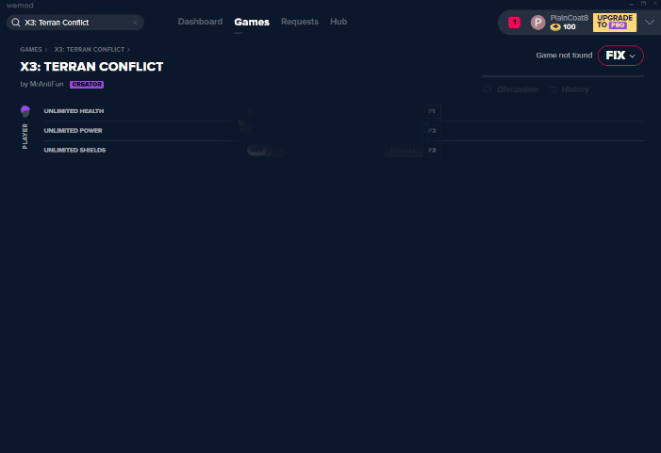The height and width of the screenshot is (453, 661).
Task: Click the PLAYER vertical section label
Action: pos(25,137)
